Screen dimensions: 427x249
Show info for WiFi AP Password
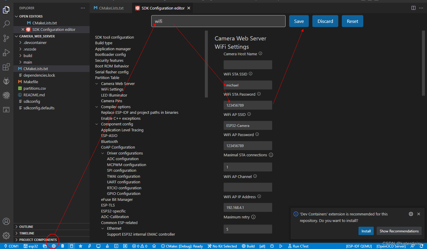257,134
